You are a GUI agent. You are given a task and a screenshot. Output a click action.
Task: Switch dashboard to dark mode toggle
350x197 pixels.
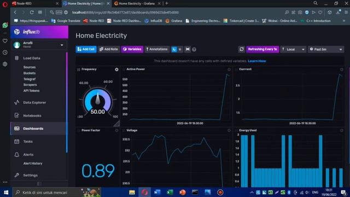pos(174,49)
